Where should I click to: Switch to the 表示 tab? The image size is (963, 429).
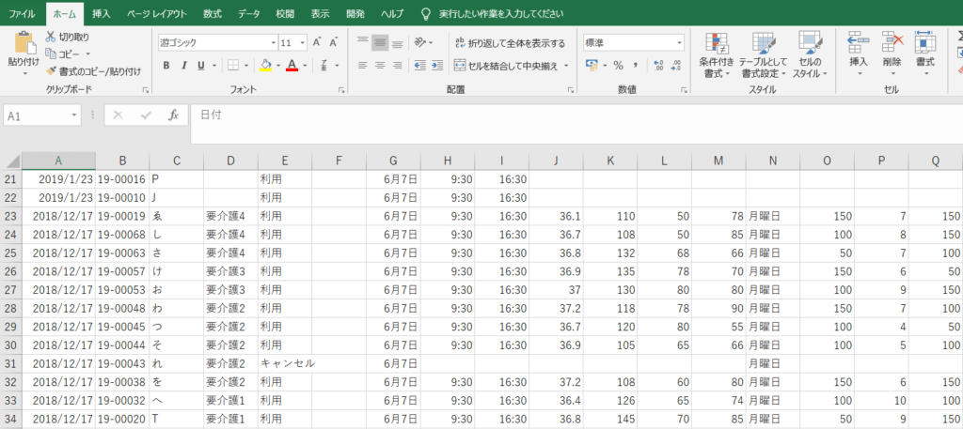click(x=320, y=13)
